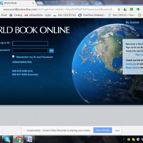Open the Erie 1 BOCES Tonawanda bookmark
Screen dimensions: 143x143
pos(122,15)
